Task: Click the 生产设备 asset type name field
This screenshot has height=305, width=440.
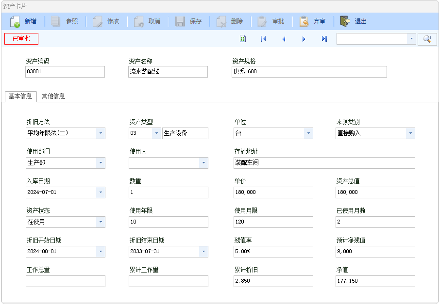Action: click(x=185, y=133)
